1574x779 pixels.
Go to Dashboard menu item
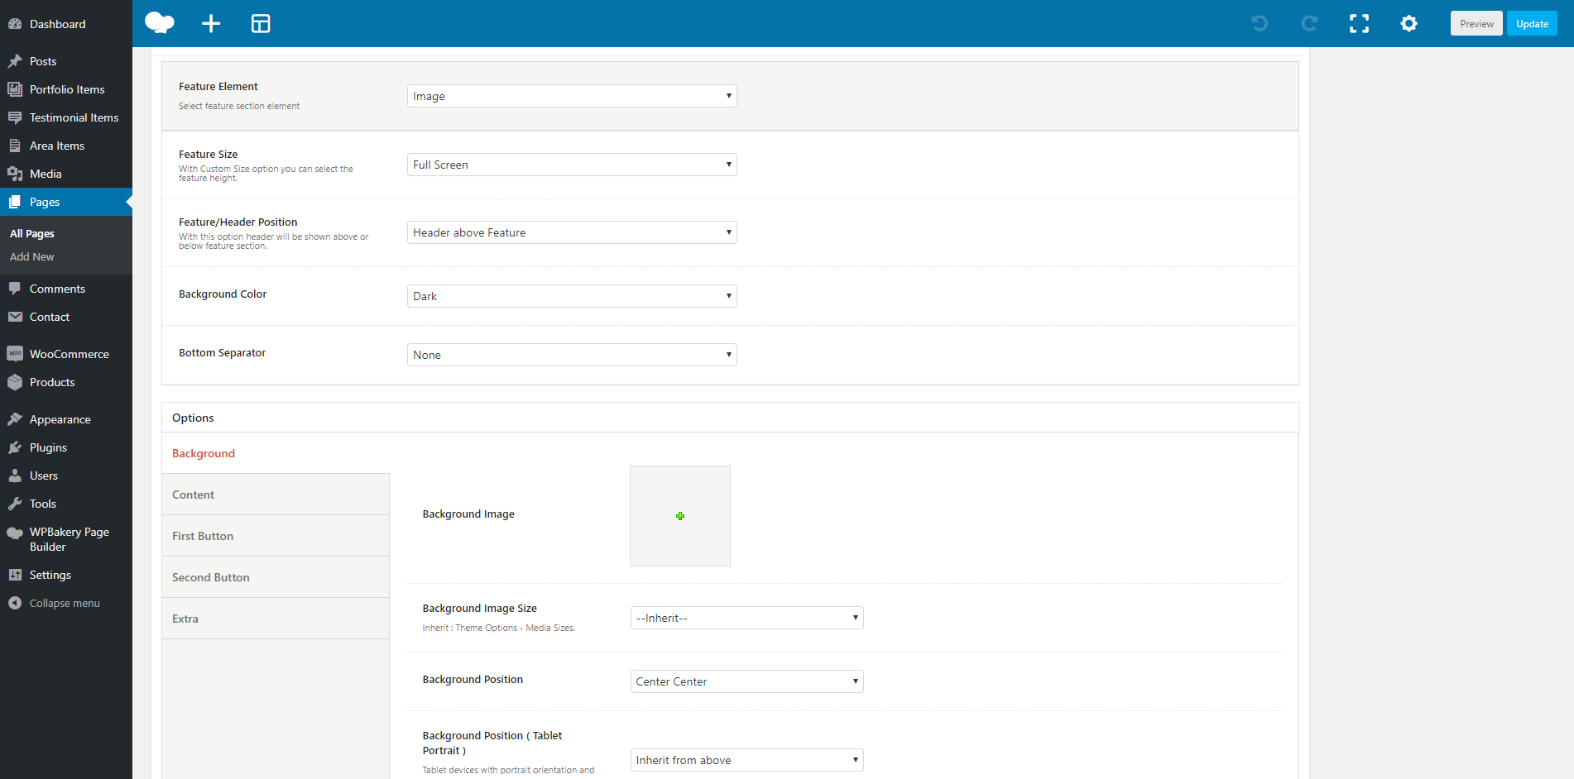[66, 24]
